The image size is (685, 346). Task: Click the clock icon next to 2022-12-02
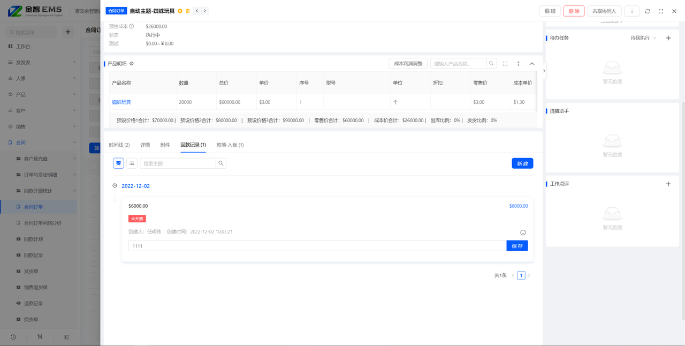(x=115, y=186)
